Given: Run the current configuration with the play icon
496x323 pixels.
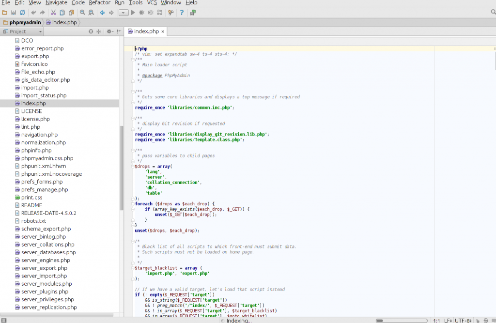Looking at the screenshot, I should tap(133, 12).
